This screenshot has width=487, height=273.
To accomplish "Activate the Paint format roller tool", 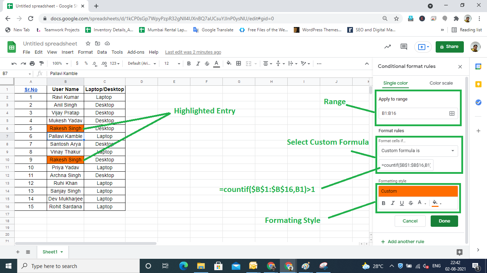I will pyautogui.click(x=41, y=64).
